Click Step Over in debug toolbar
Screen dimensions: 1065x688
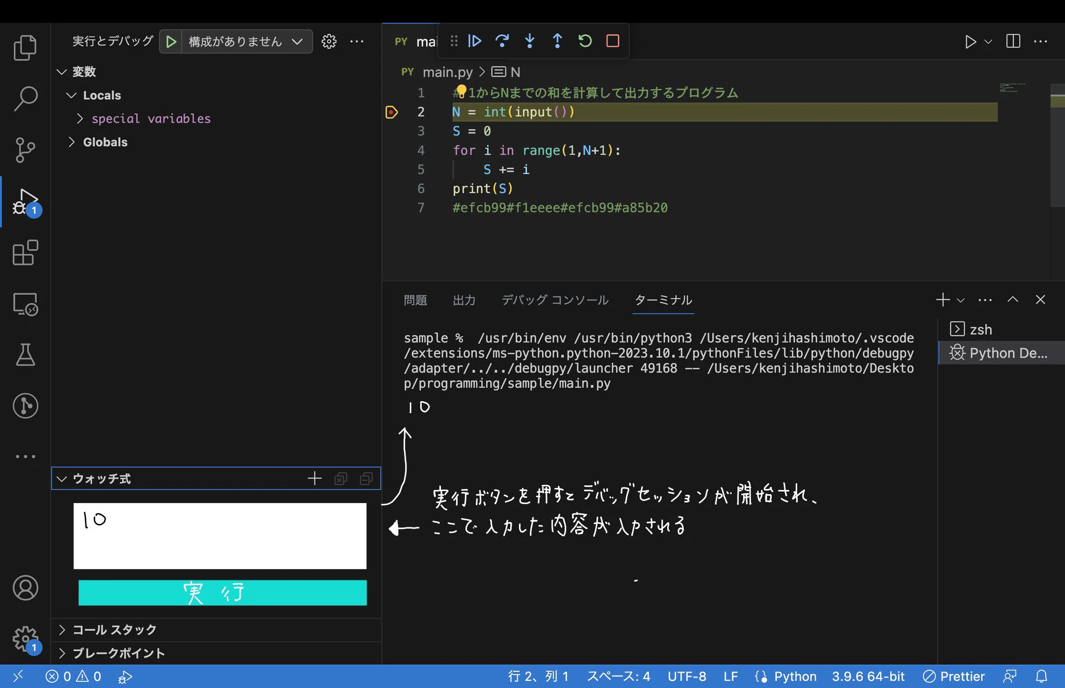(x=502, y=41)
